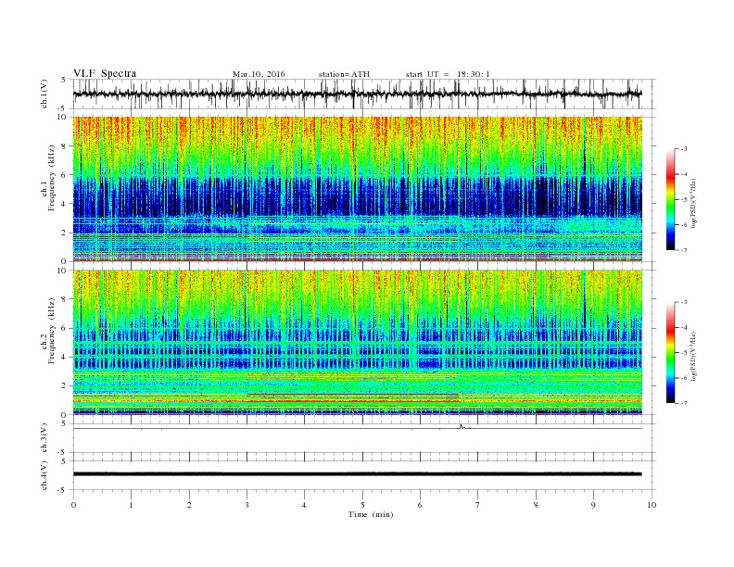This screenshot has width=734, height=567.
Task: Click the ch.2 spectrogram color scale bar
Action: tap(671, 353)
